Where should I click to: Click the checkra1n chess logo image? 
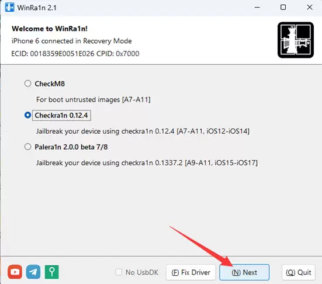(x=296, y=40)
